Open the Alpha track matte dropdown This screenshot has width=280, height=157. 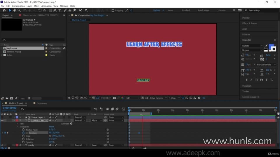pyautogui.click(x=97, y=120)
